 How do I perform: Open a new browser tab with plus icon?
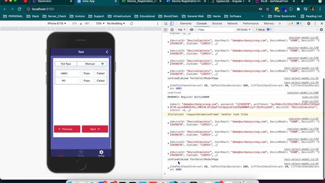(302, 2)
